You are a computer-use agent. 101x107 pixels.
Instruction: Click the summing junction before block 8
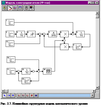click(x=73, y=34)
